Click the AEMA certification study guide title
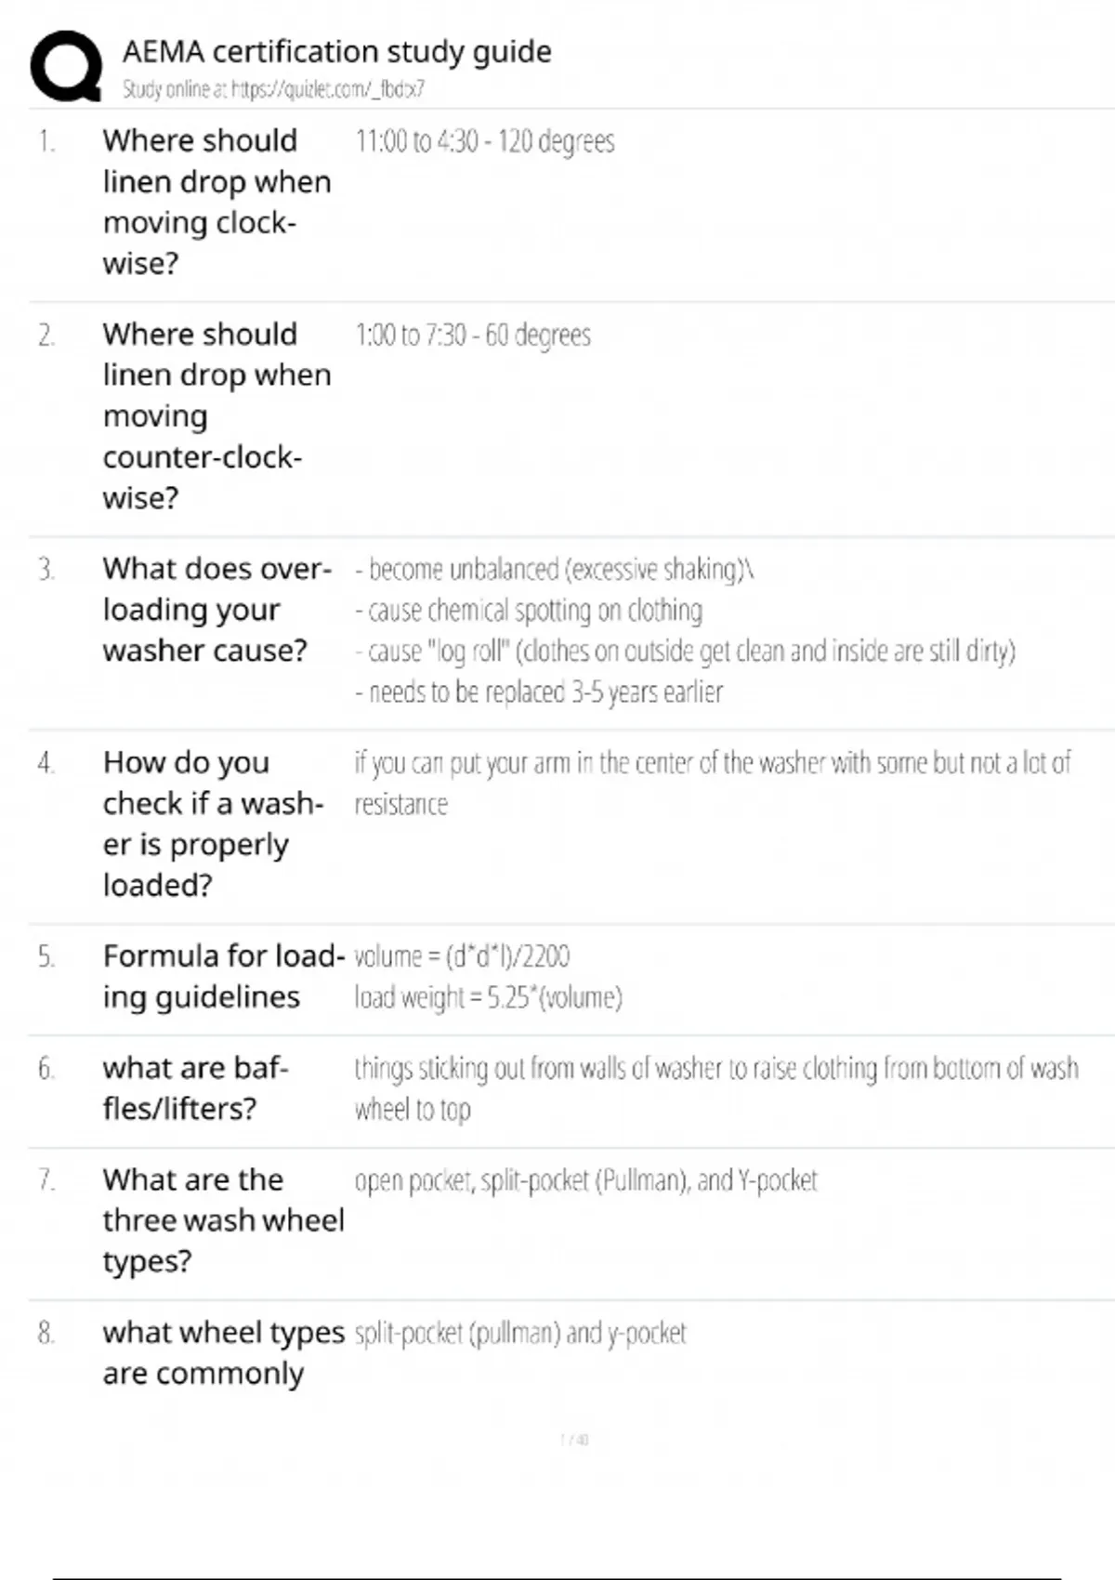Image resolution: width=1115 pixels, height=1580 pixels. (x=336, y=51)
